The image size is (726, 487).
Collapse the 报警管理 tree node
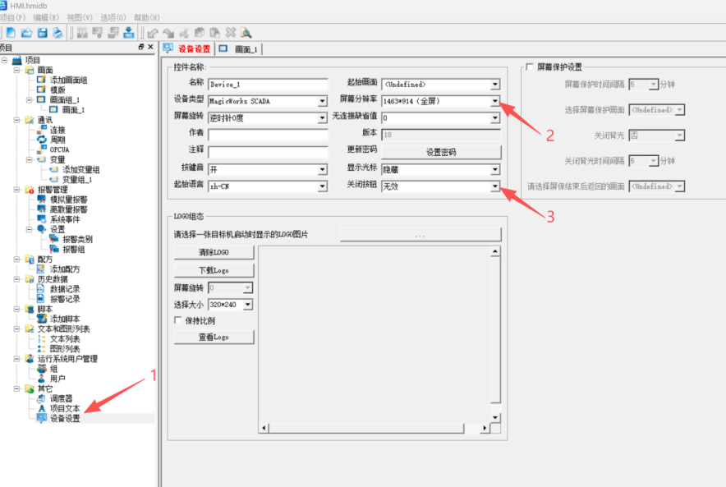[16, 190]
